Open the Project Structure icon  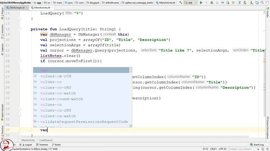(x=257, y=3)
